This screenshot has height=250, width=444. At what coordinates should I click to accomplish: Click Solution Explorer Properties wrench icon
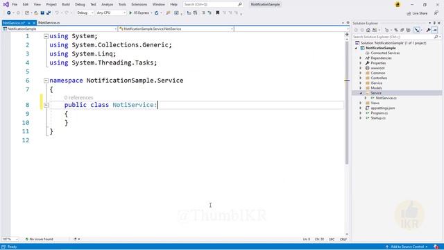point(429,30)
